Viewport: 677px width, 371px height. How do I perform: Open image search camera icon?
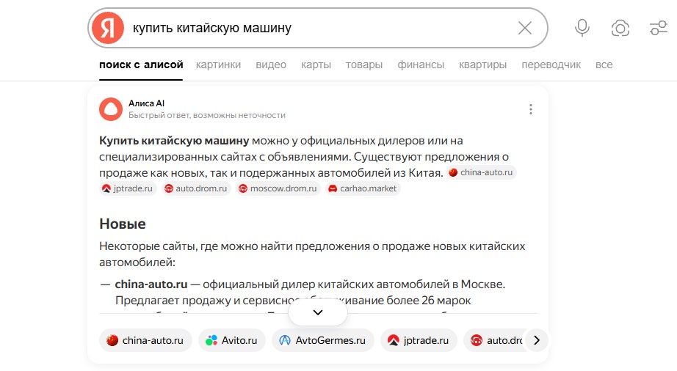coord(620,29)
